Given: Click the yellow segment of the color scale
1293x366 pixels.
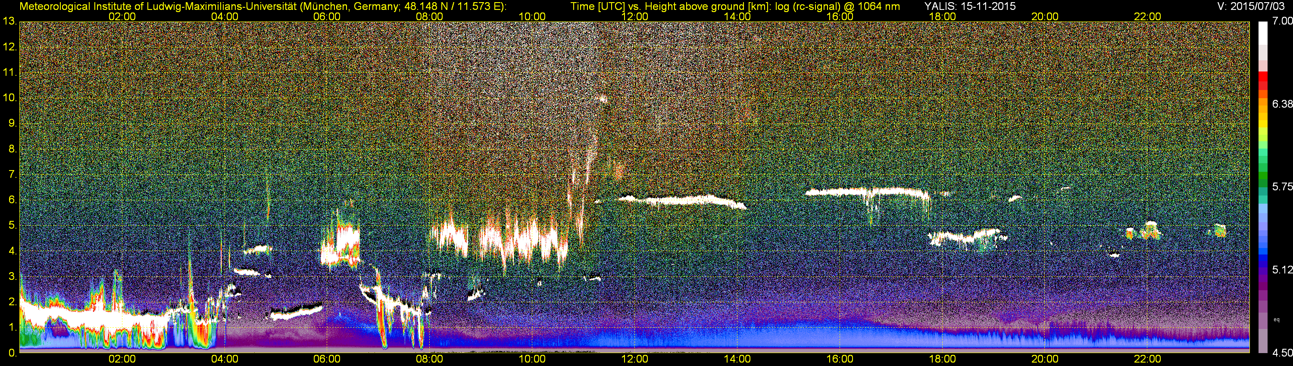Looking at the screenshot, I should tap(1262, 124).
